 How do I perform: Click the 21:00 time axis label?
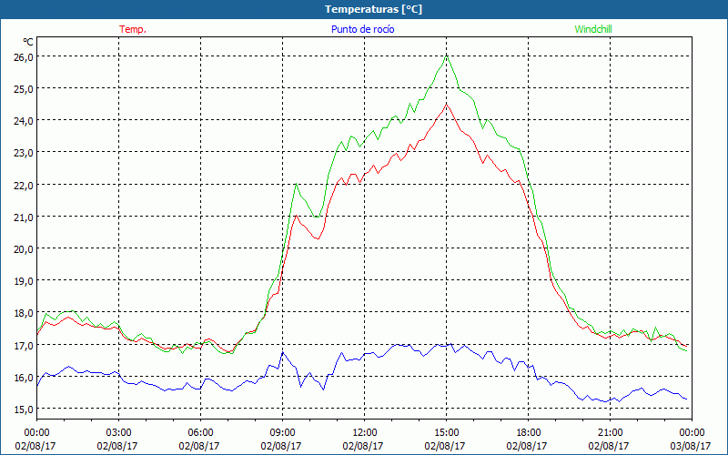click(610, 432)
